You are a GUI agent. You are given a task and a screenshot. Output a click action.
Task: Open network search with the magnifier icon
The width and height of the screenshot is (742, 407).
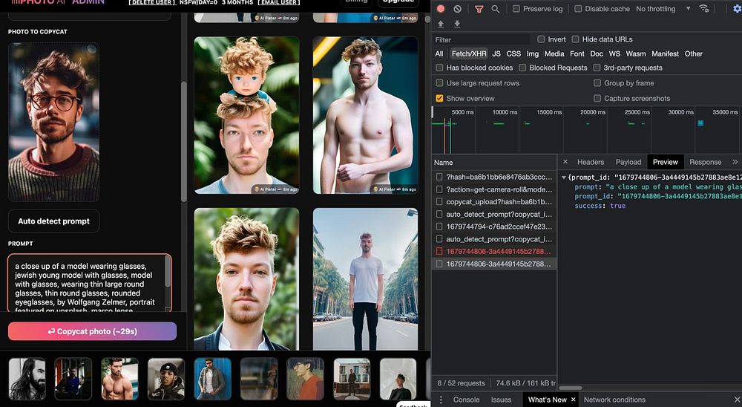click(x=496, y=9)
